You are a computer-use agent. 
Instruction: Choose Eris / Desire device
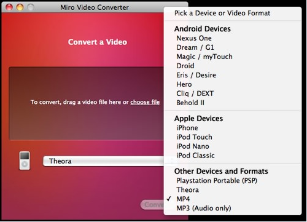pyautogui.click(x=233, y=75)
